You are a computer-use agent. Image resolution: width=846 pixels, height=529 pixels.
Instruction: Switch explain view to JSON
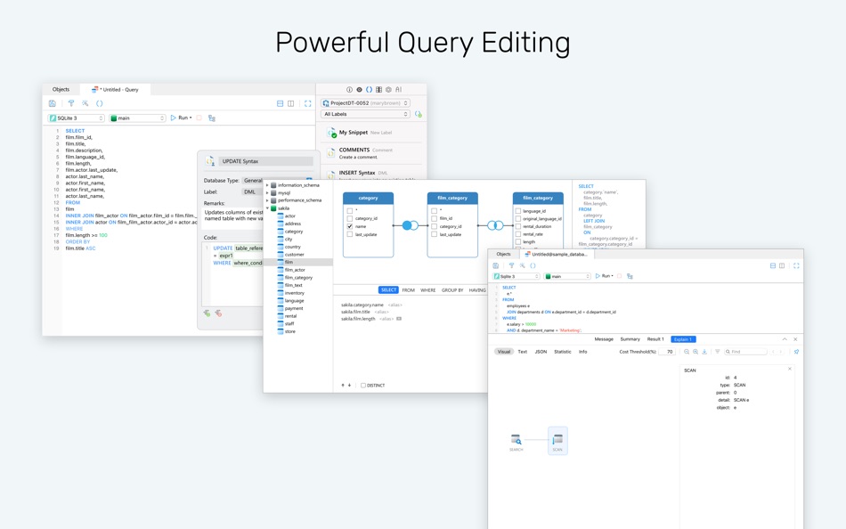[541, 352]
